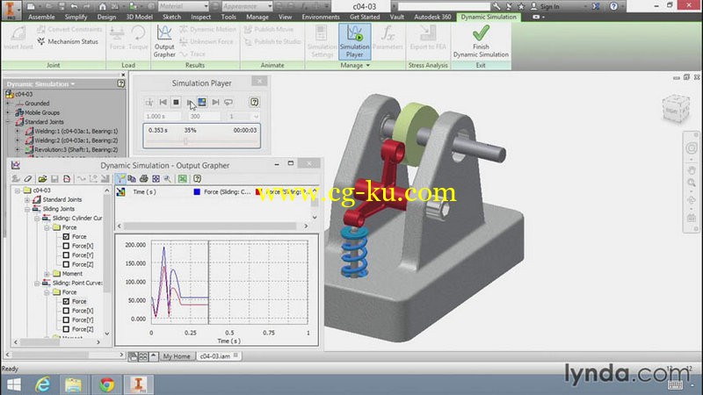Uncheck Force under Sliding: Point Curve

click(x=66, y=301)
